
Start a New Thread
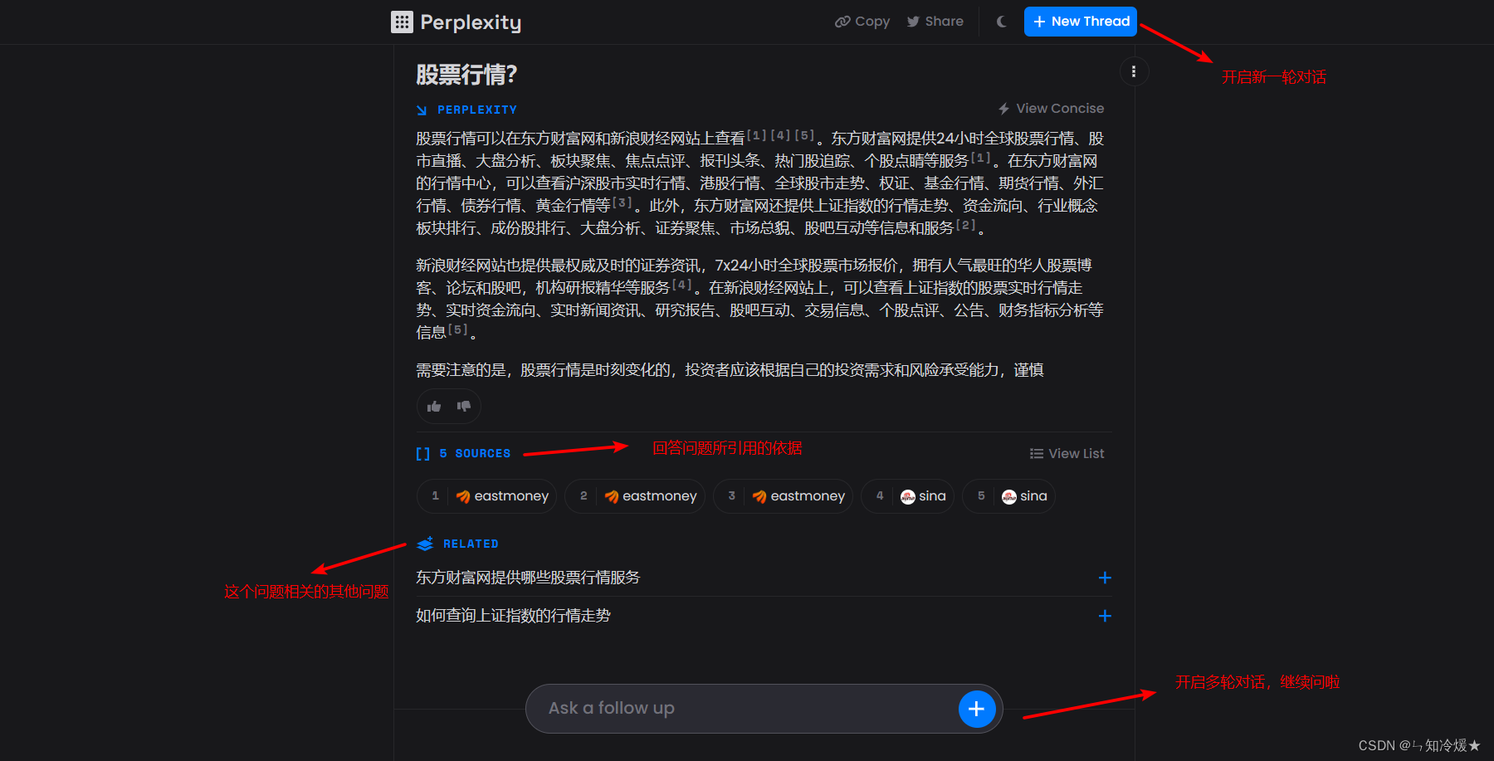coord(1080,22)
